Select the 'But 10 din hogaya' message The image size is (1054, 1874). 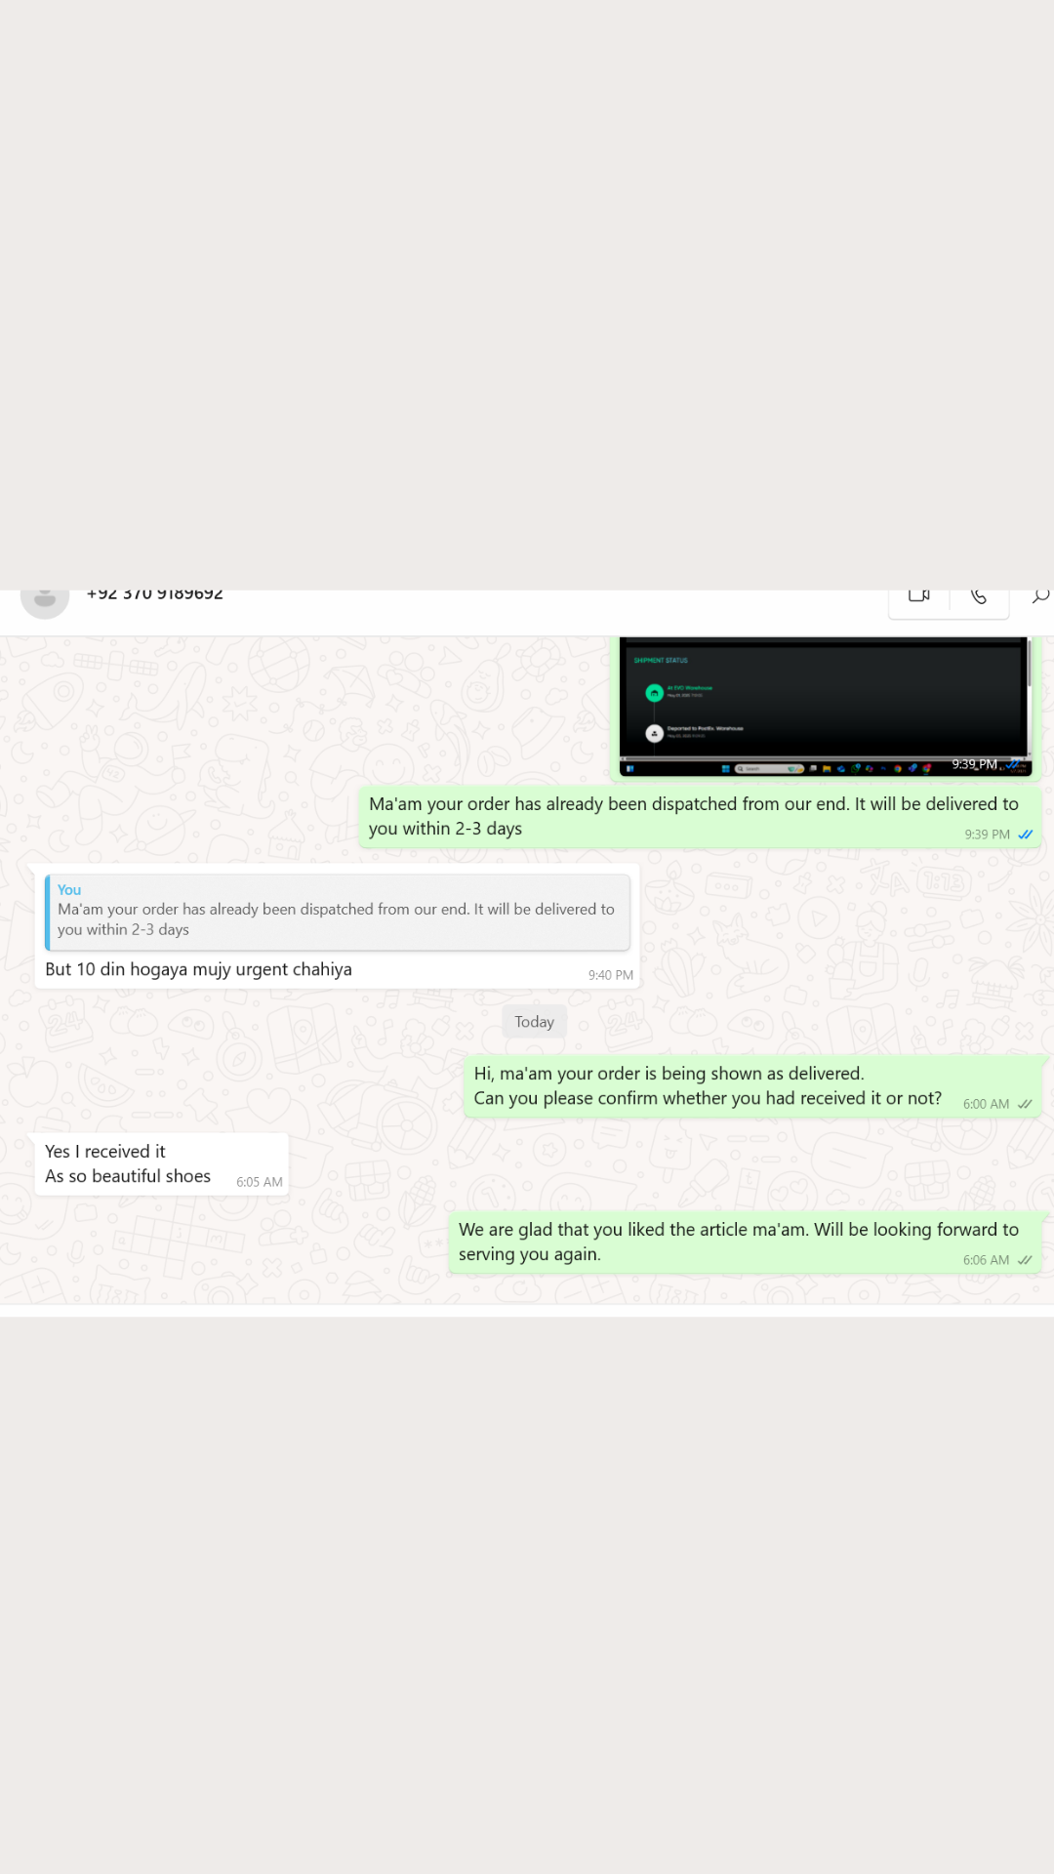point(338,926)
